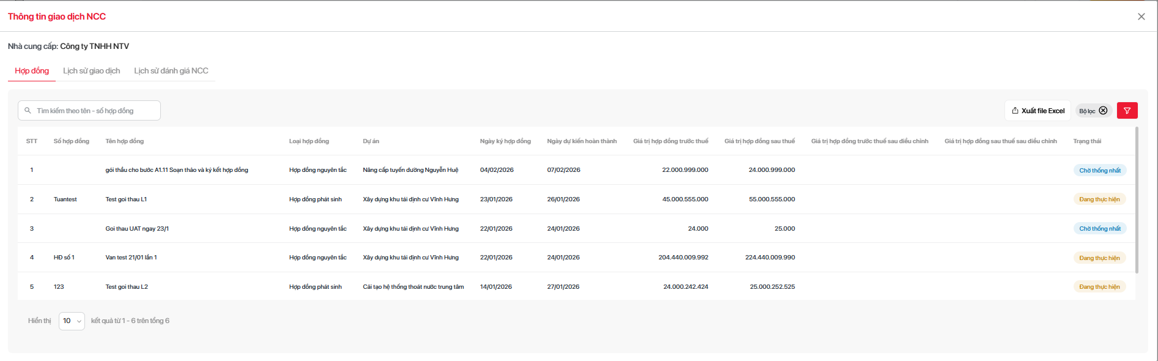1158x361 pixels.
Task: Click Đang thực hiện badge for HD số 1
Action: [1099, 258]
